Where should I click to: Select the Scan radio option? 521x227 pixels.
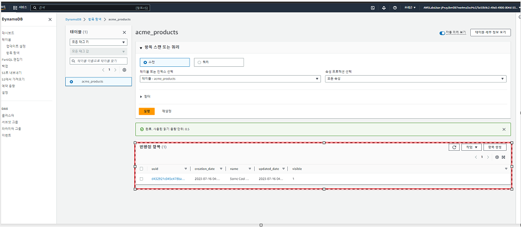(x=145, y=62)
